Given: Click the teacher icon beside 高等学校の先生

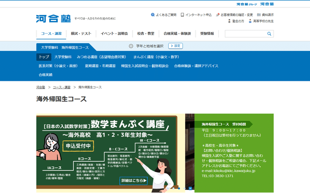Looking at the screenshot, I should click(250, 21).
